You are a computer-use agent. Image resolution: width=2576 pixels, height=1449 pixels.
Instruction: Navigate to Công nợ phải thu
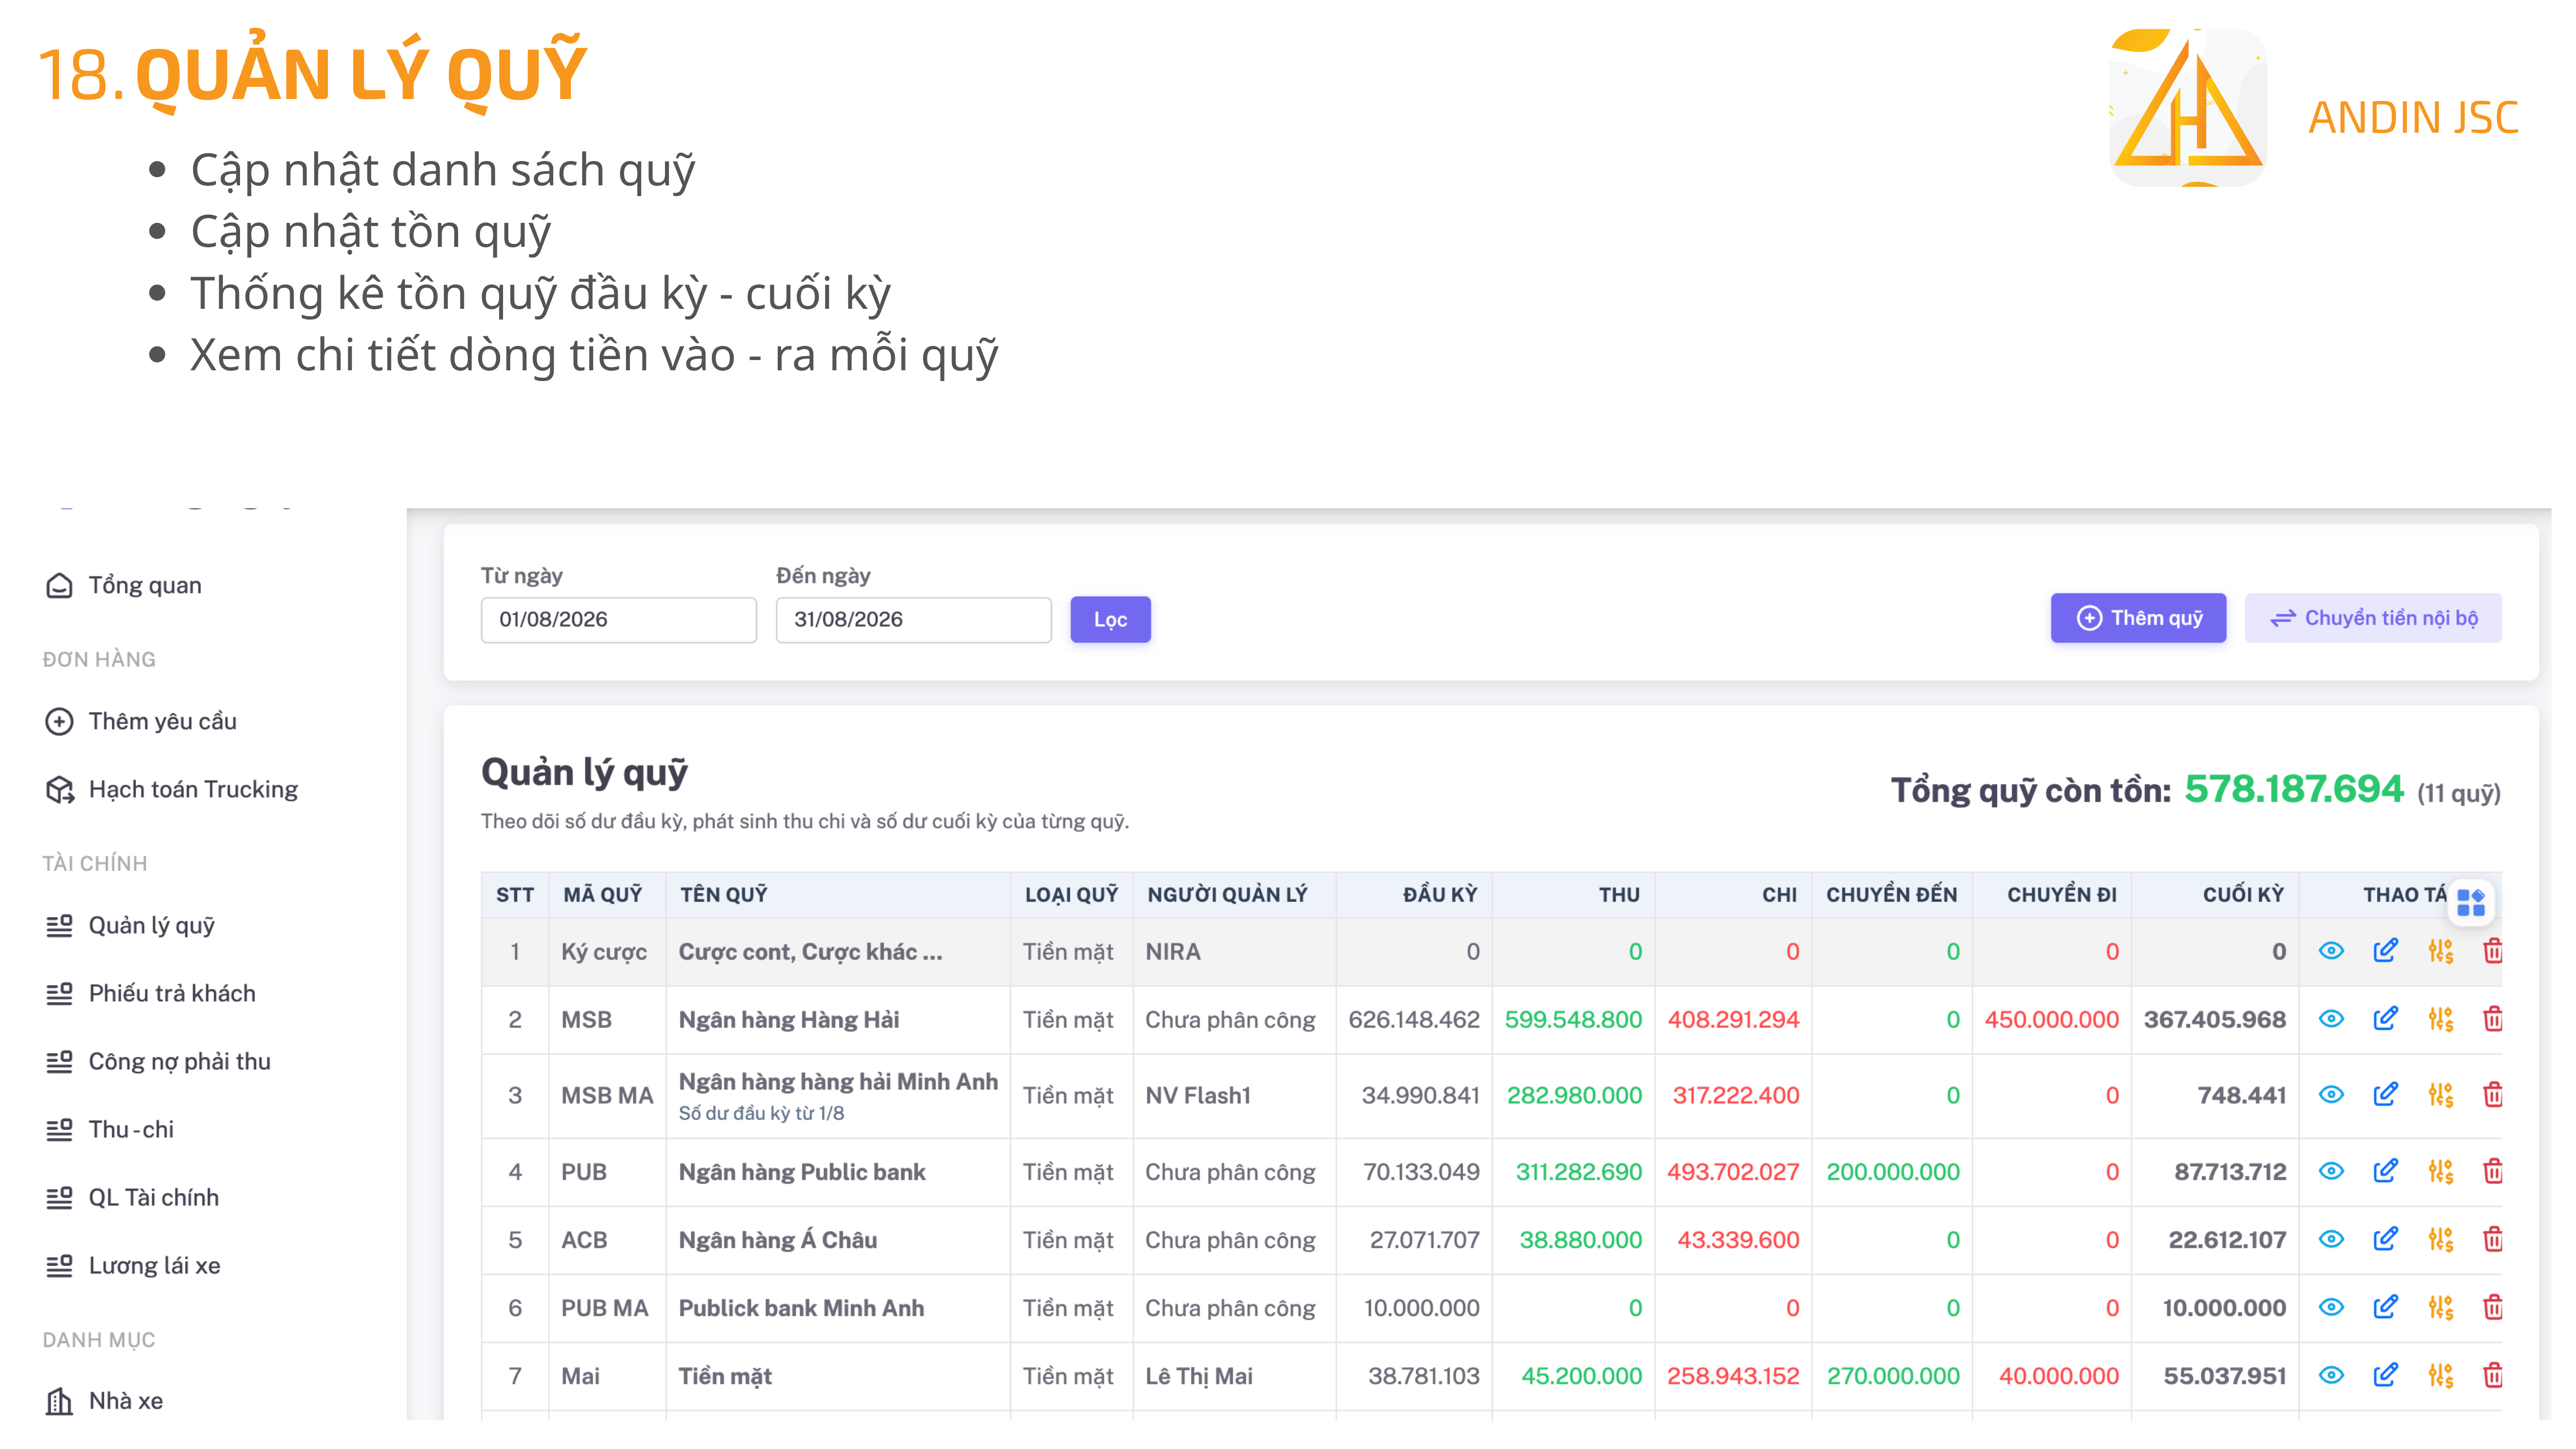pyautogui.click(x=158, y=1061)
